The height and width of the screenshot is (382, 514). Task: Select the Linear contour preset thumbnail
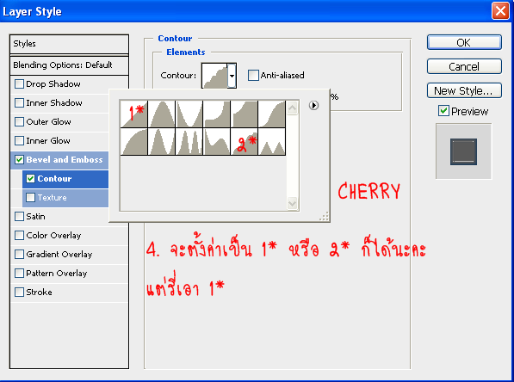click(x=134, y=114)
